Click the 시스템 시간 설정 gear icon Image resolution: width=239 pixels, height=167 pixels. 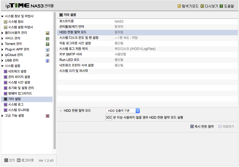[6, 83]
